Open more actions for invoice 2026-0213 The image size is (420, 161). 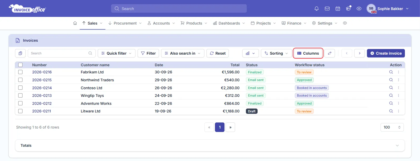pyautogui.click(x=399, y=95)
